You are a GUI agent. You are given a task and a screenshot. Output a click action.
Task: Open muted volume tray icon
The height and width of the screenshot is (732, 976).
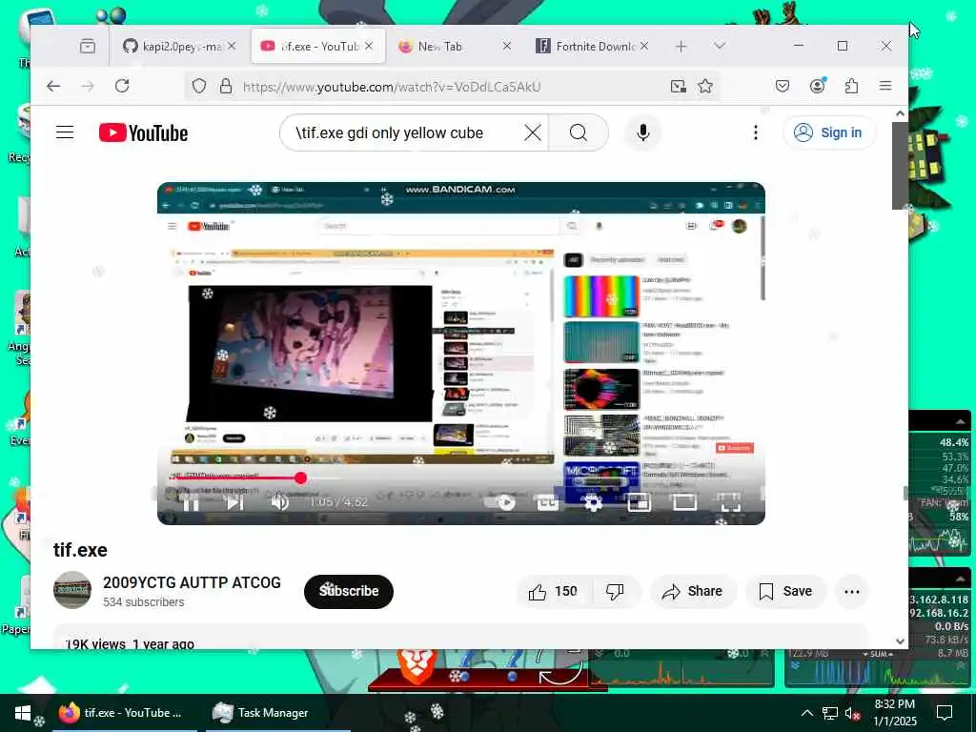coord(852,713)
